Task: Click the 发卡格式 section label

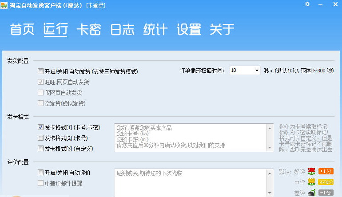Action: point(18,117)
